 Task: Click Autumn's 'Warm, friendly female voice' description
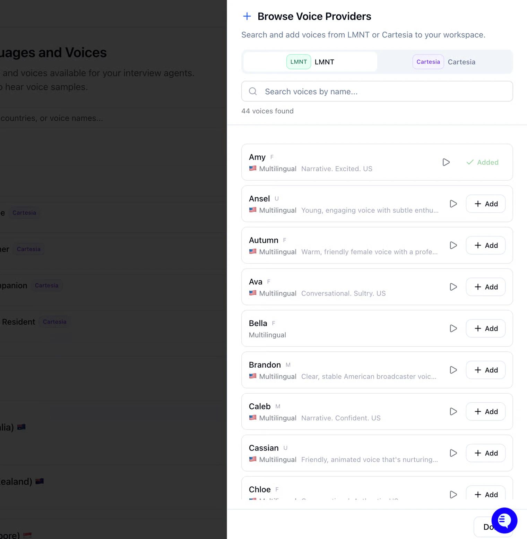[369, 252]
